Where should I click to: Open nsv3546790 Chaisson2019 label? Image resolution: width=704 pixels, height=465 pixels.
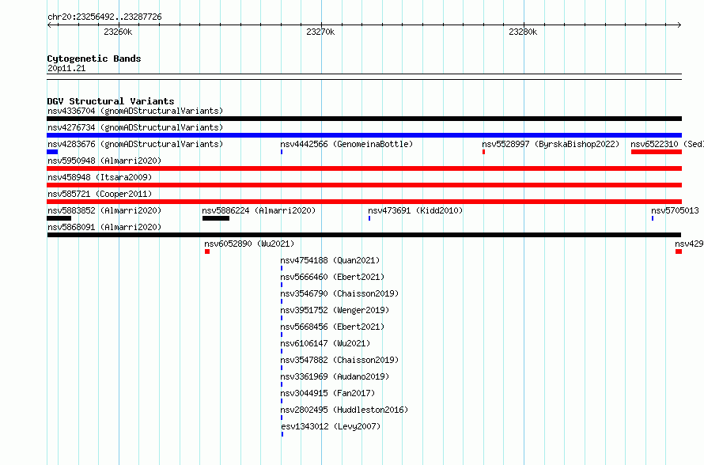click(x=339, y=293)
